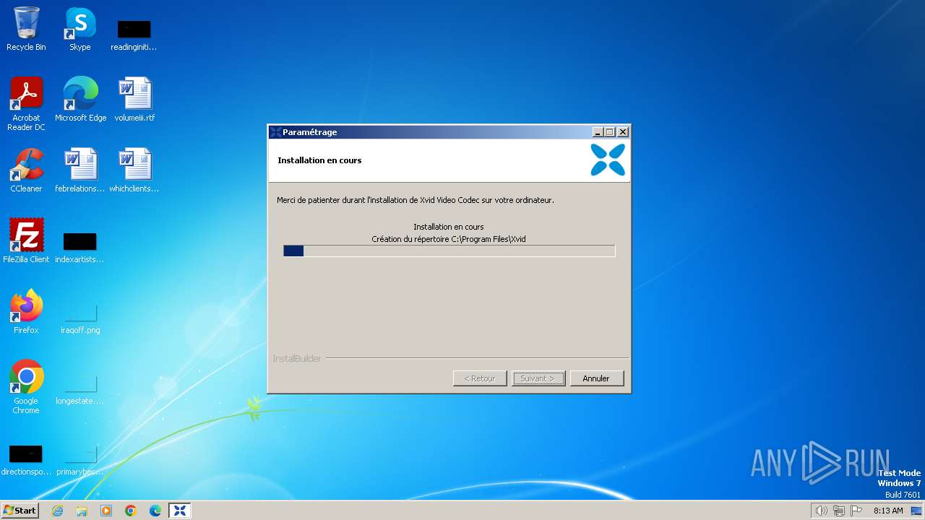The height and width of the screenshot is (520, 925).
Task: Click the 'Merci de patienter' message text
Action: tap(416, 200)
